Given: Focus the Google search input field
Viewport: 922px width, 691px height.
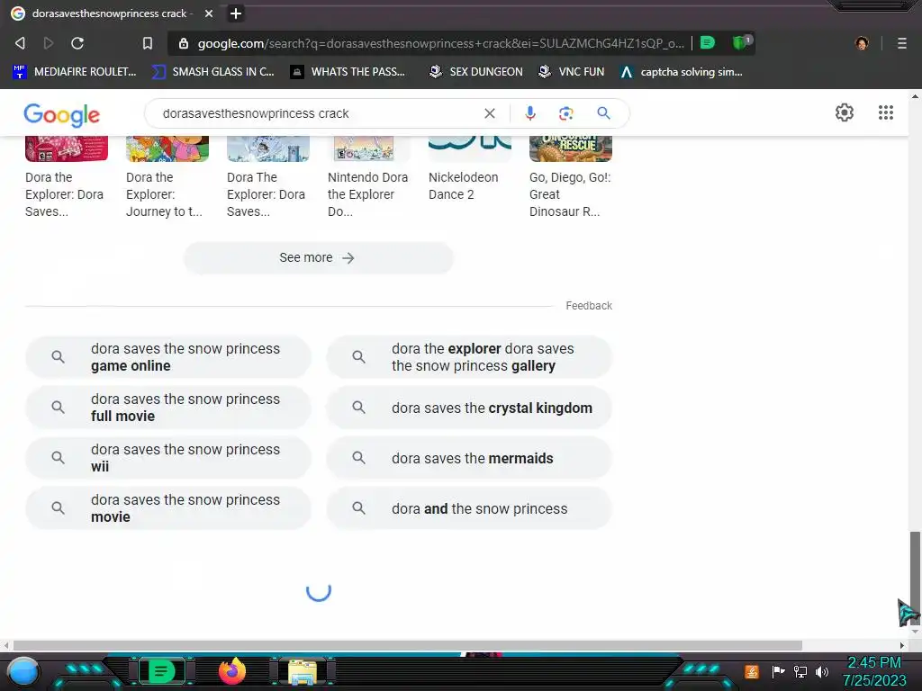Looking at the screenshot, I should (x=318, y=113).
